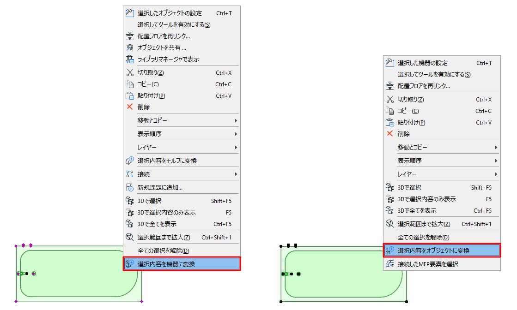Expand 表示順序 submenu in right menu

[x=496, y=161]
